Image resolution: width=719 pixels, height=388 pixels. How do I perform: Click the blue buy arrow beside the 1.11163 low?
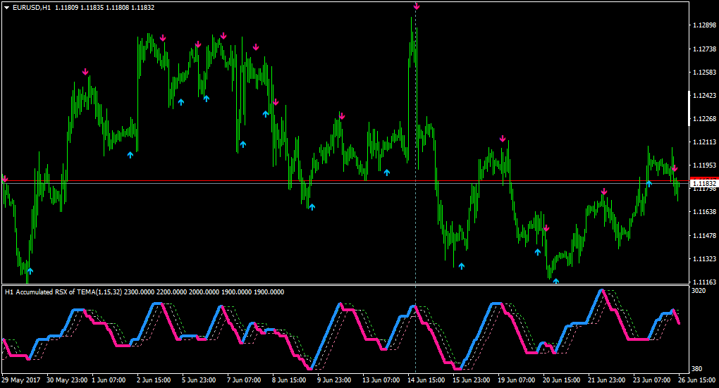tap(555, 281)
